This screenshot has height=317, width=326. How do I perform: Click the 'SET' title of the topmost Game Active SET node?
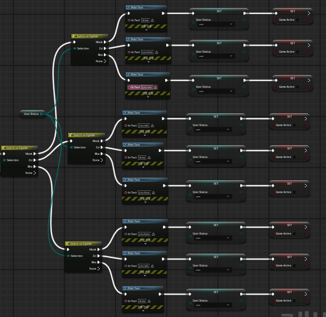[292, 11]
